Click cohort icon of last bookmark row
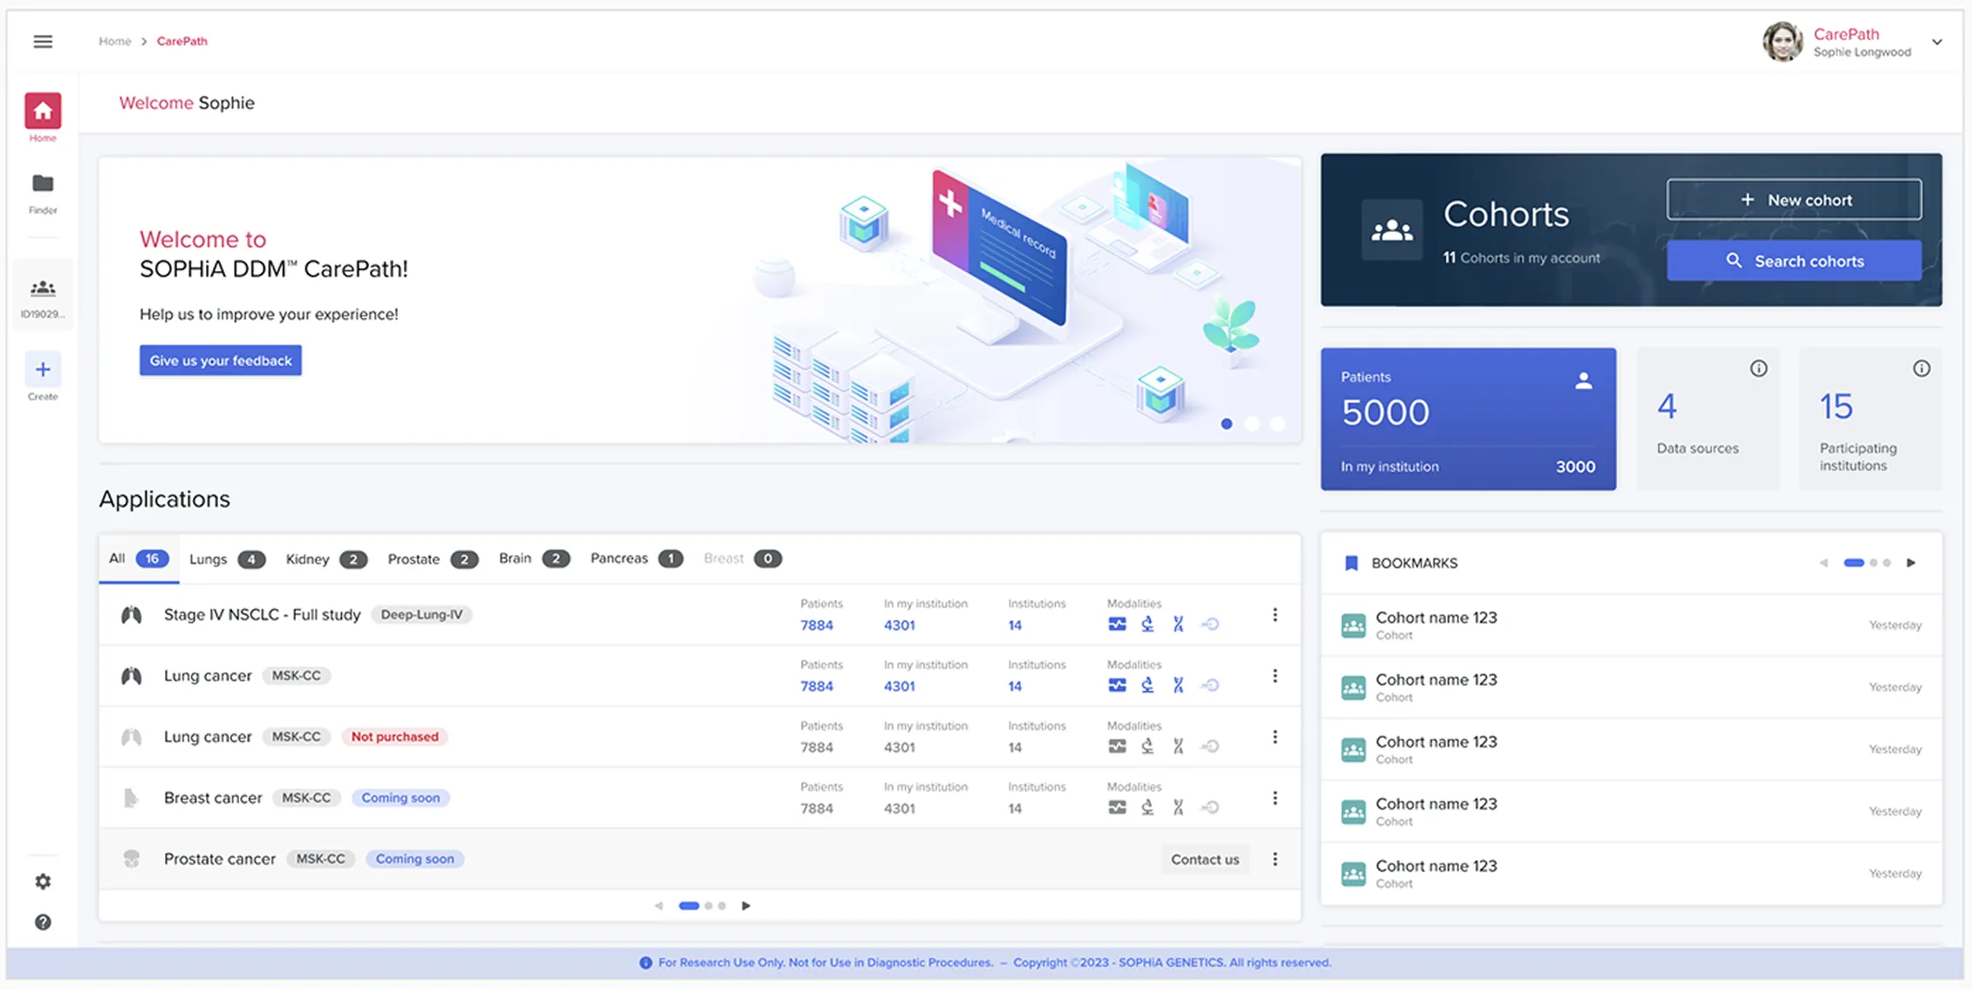The width and height of the screenshot is (1972, 990). 1353,874
